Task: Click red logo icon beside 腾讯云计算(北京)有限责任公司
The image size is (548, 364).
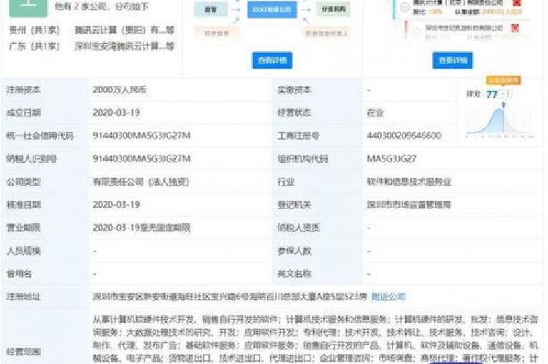Action: click(x=517, y=3)
